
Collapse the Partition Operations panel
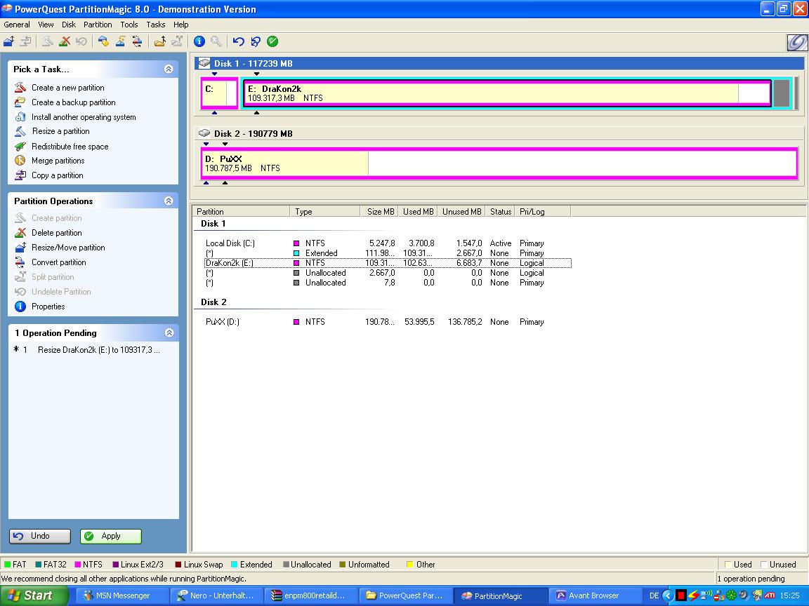pos(169,201)
